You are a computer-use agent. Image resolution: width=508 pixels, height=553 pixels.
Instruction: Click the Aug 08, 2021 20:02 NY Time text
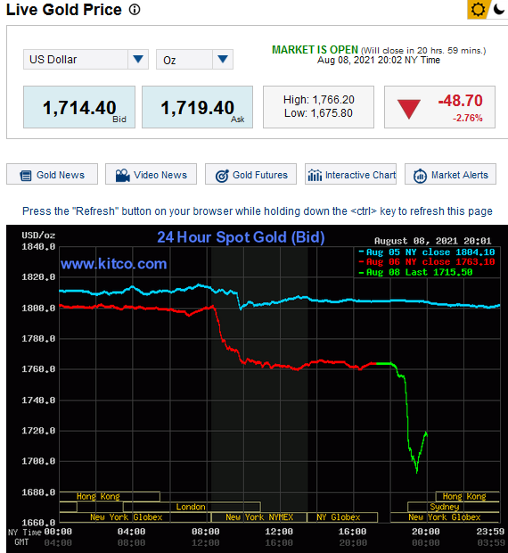click(x=379, y=60)
